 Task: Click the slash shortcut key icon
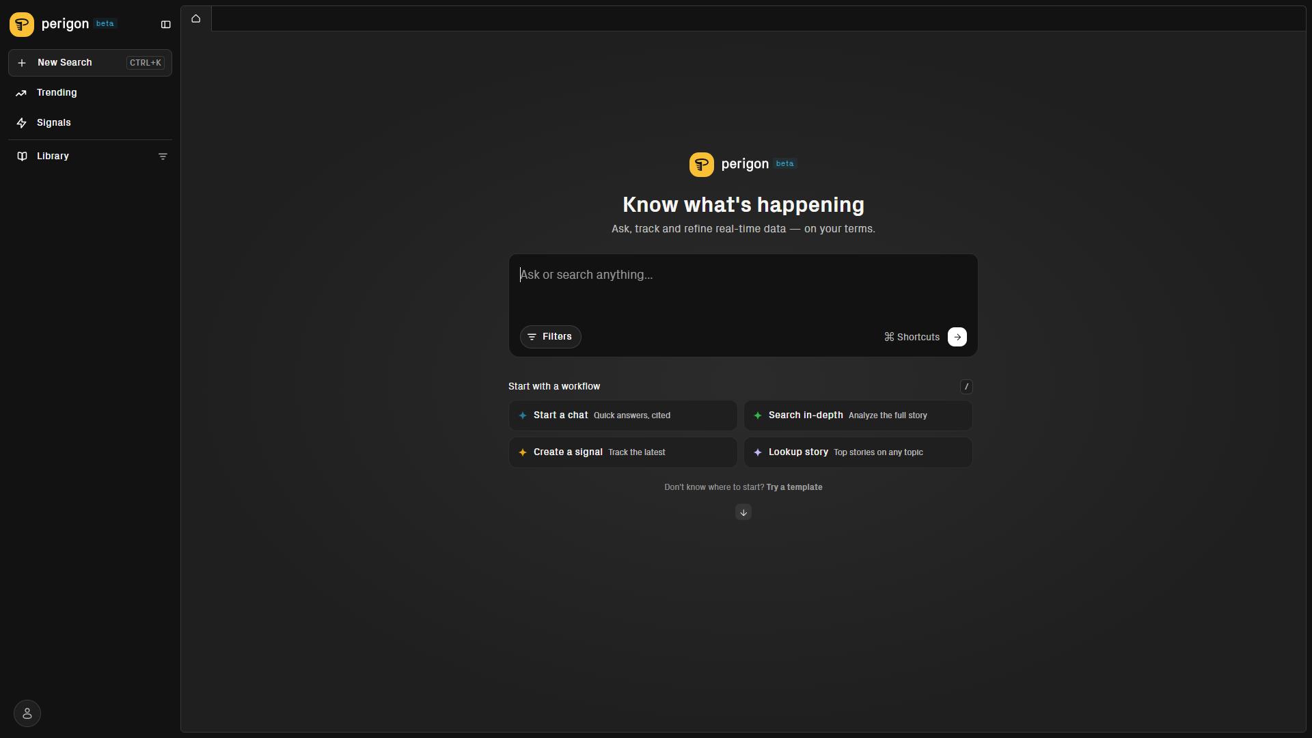coord(966,387)
